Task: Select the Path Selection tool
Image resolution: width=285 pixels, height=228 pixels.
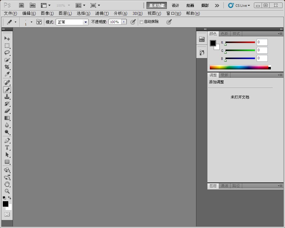Action: coord(7,155)
